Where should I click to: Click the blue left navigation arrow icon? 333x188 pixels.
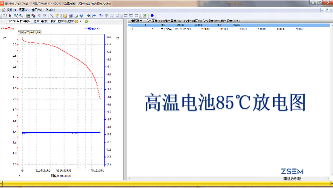[89, 16]
